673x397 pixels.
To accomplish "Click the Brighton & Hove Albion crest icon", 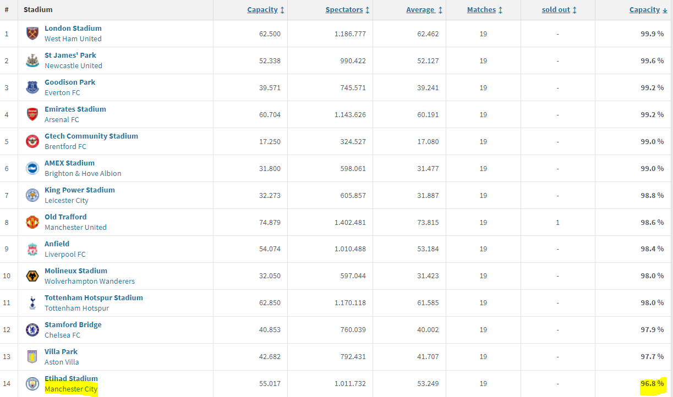I will tap(32, 168).
